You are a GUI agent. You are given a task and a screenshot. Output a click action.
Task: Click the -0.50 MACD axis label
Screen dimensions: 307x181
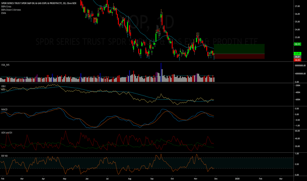[x=297, y=120]
